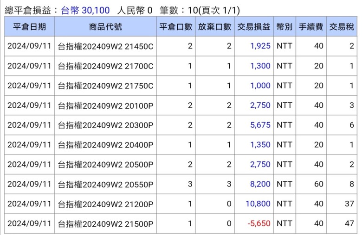Click profit 1,925 in 21450C row
The width and height of the screenshot is (362, 235).
coord(260,46)
